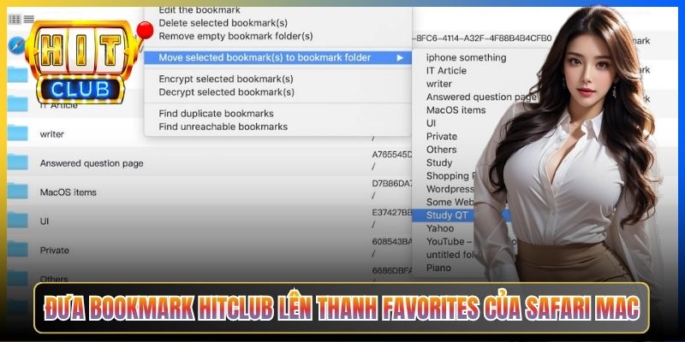This screenshot has width=685, height=342.
Task: Click the UUID text ending 4F88B4B4CFB0
Action: point(482,38)
